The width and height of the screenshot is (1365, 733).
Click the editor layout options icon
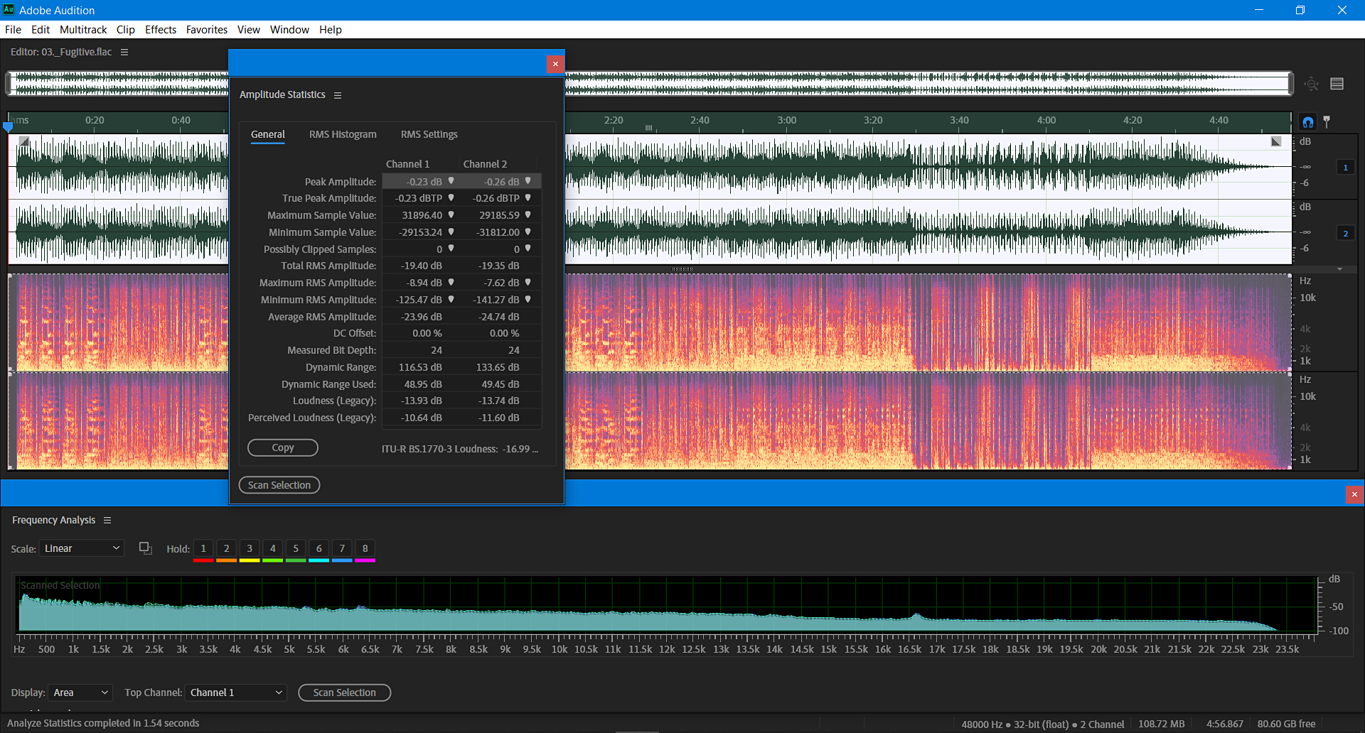[1337, 83]
